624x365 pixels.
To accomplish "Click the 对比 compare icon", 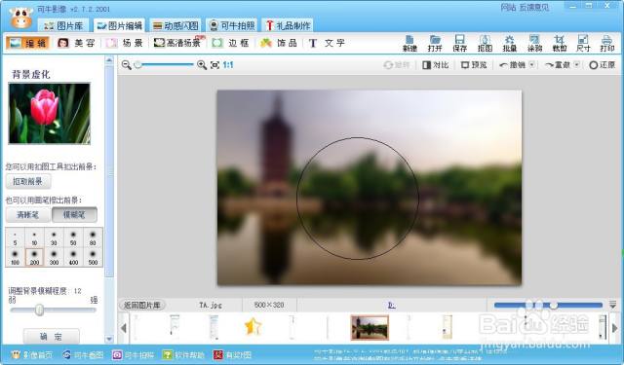I will (x=436, y=65).
